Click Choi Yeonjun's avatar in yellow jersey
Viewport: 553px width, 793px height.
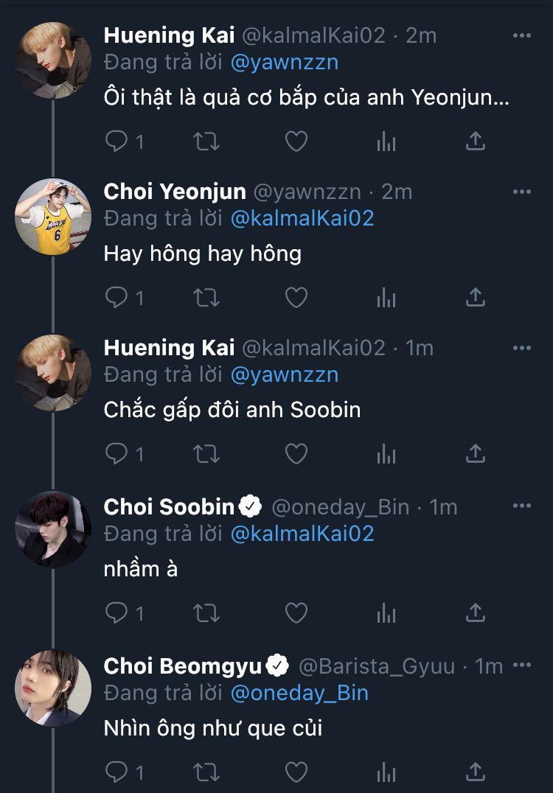click(x=53, y=217)
